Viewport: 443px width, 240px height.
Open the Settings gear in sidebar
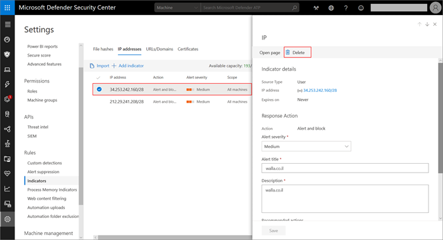(8, 219)
